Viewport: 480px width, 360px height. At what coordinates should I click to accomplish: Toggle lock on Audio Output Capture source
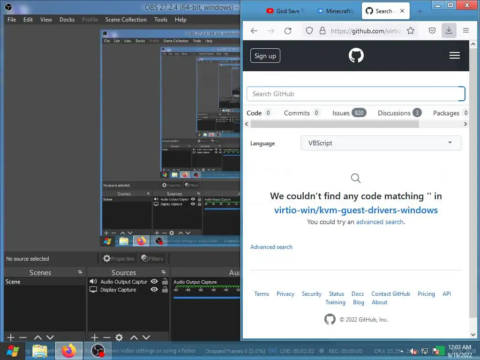[165, 281]
